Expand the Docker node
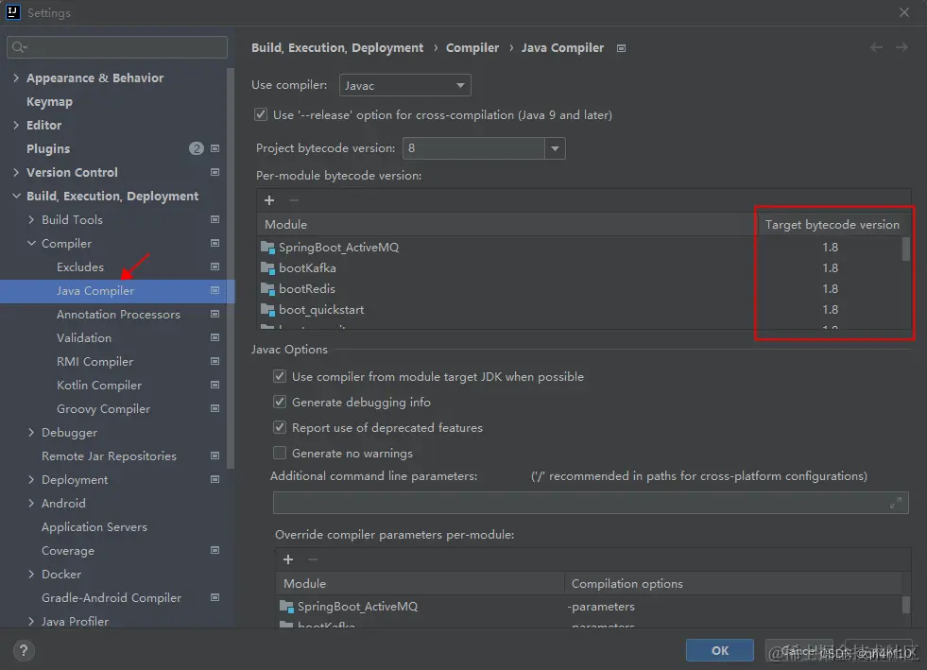 pos(31,575)
